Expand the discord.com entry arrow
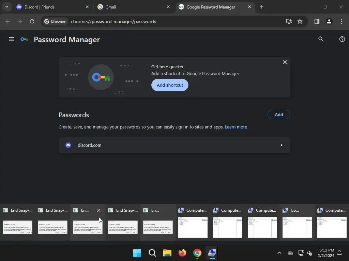Viewport: 349px width, 261px height. 281,145
